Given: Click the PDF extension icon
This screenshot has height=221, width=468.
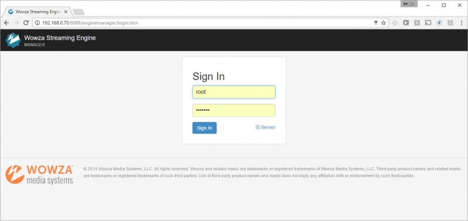Looking at the screenshot, I should pyautogui.click(x=450, y=23).
